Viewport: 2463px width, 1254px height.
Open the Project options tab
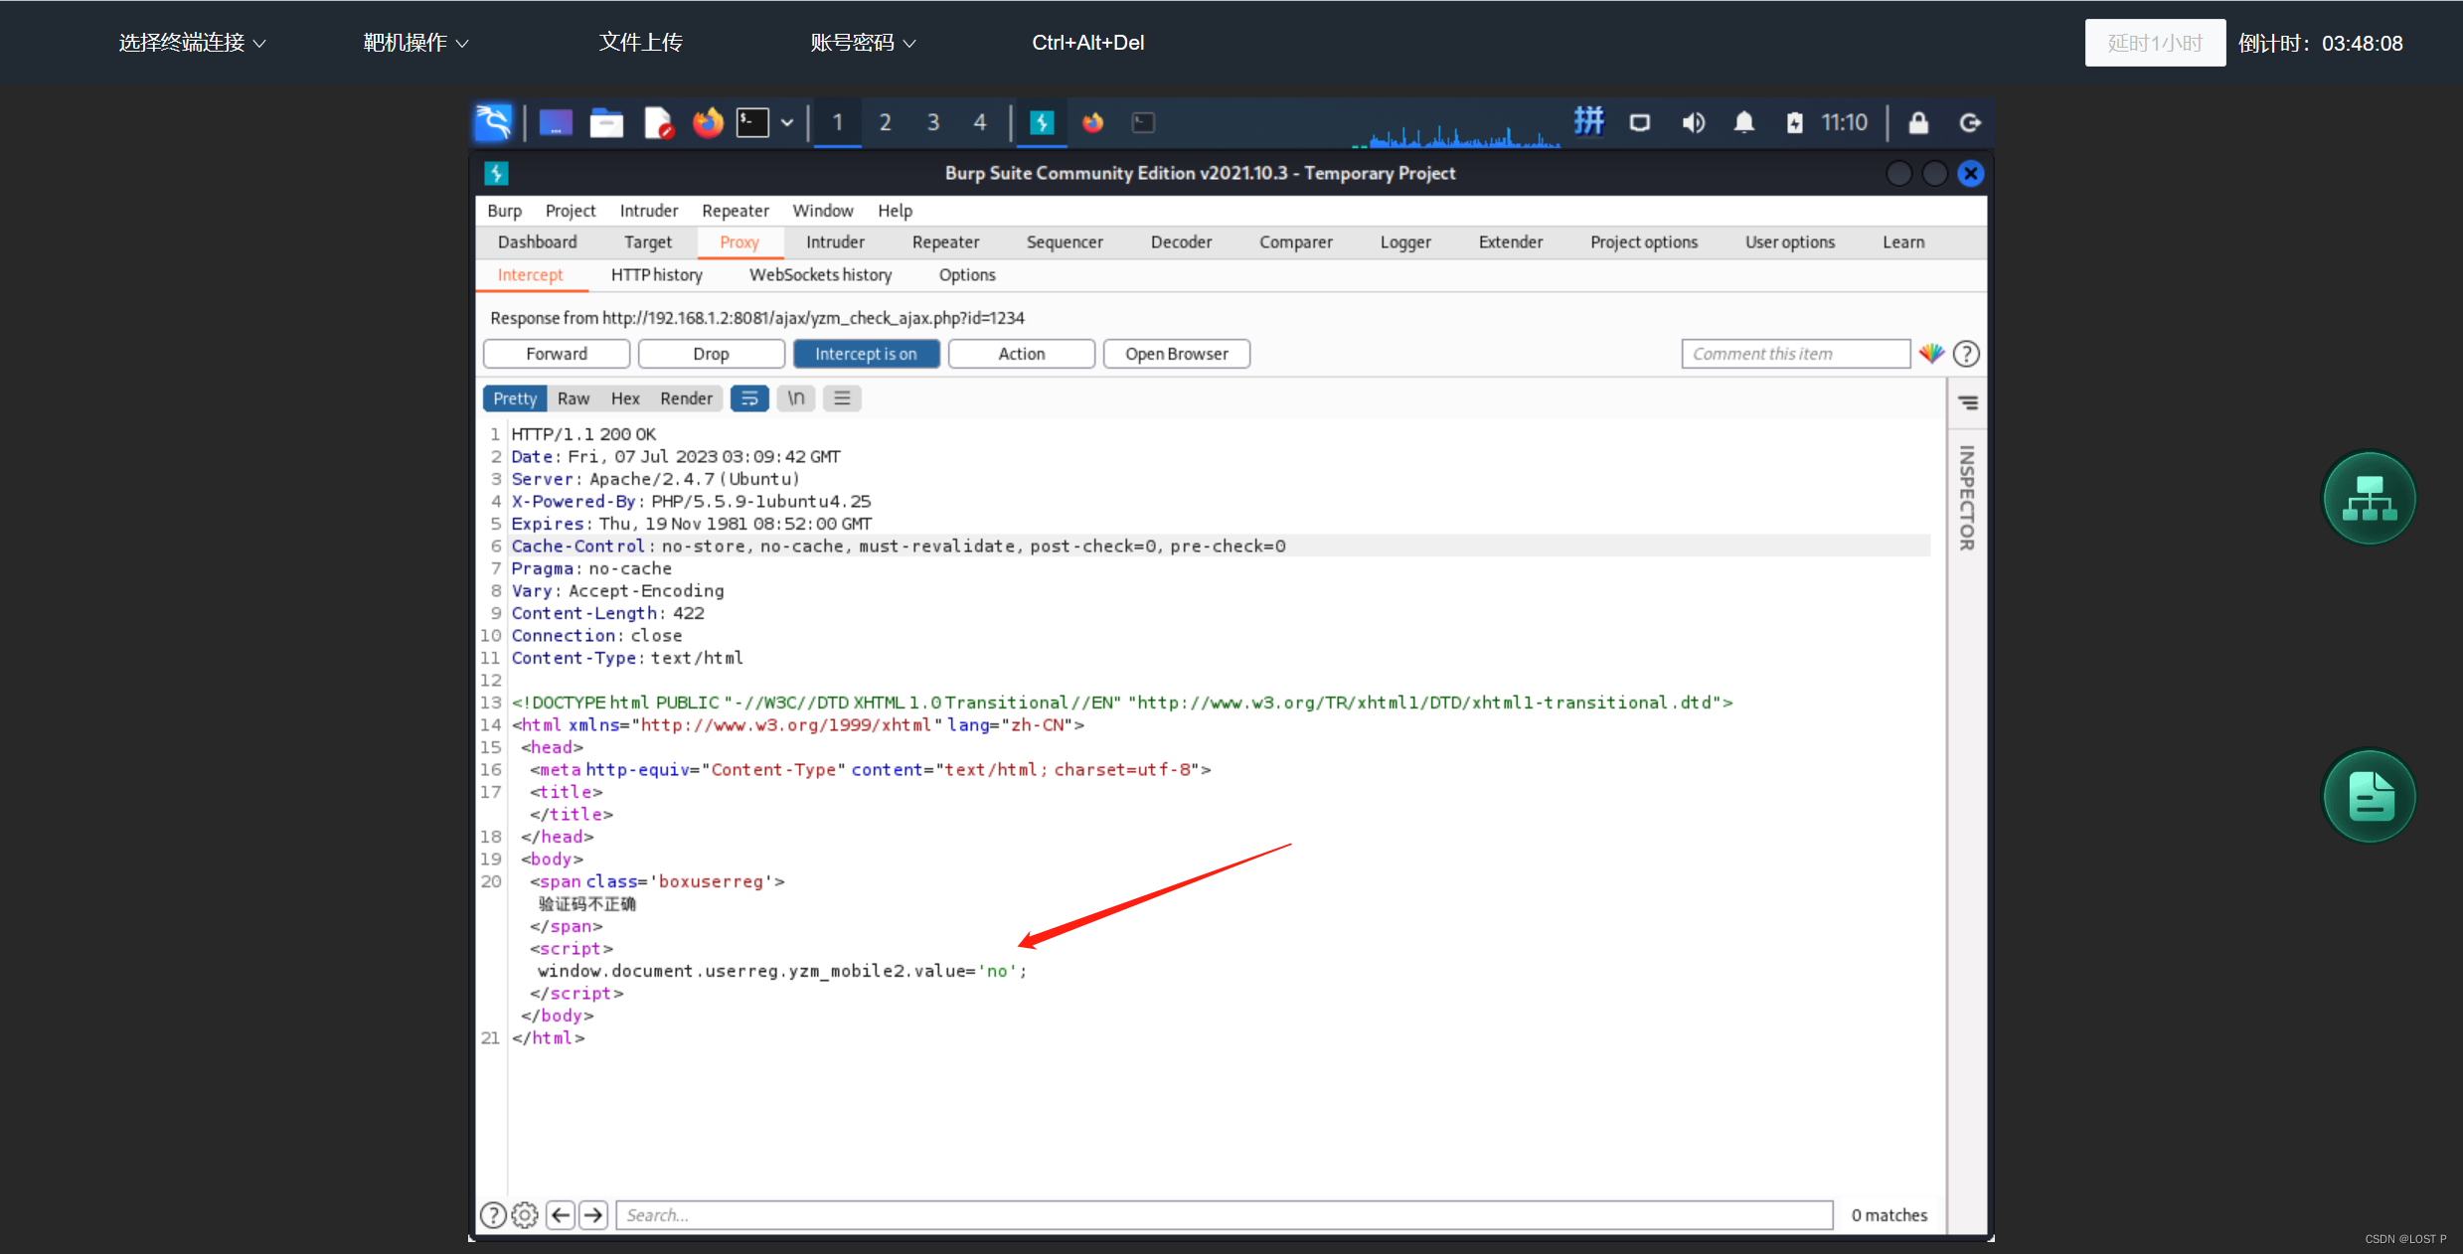coord(1644,242)
